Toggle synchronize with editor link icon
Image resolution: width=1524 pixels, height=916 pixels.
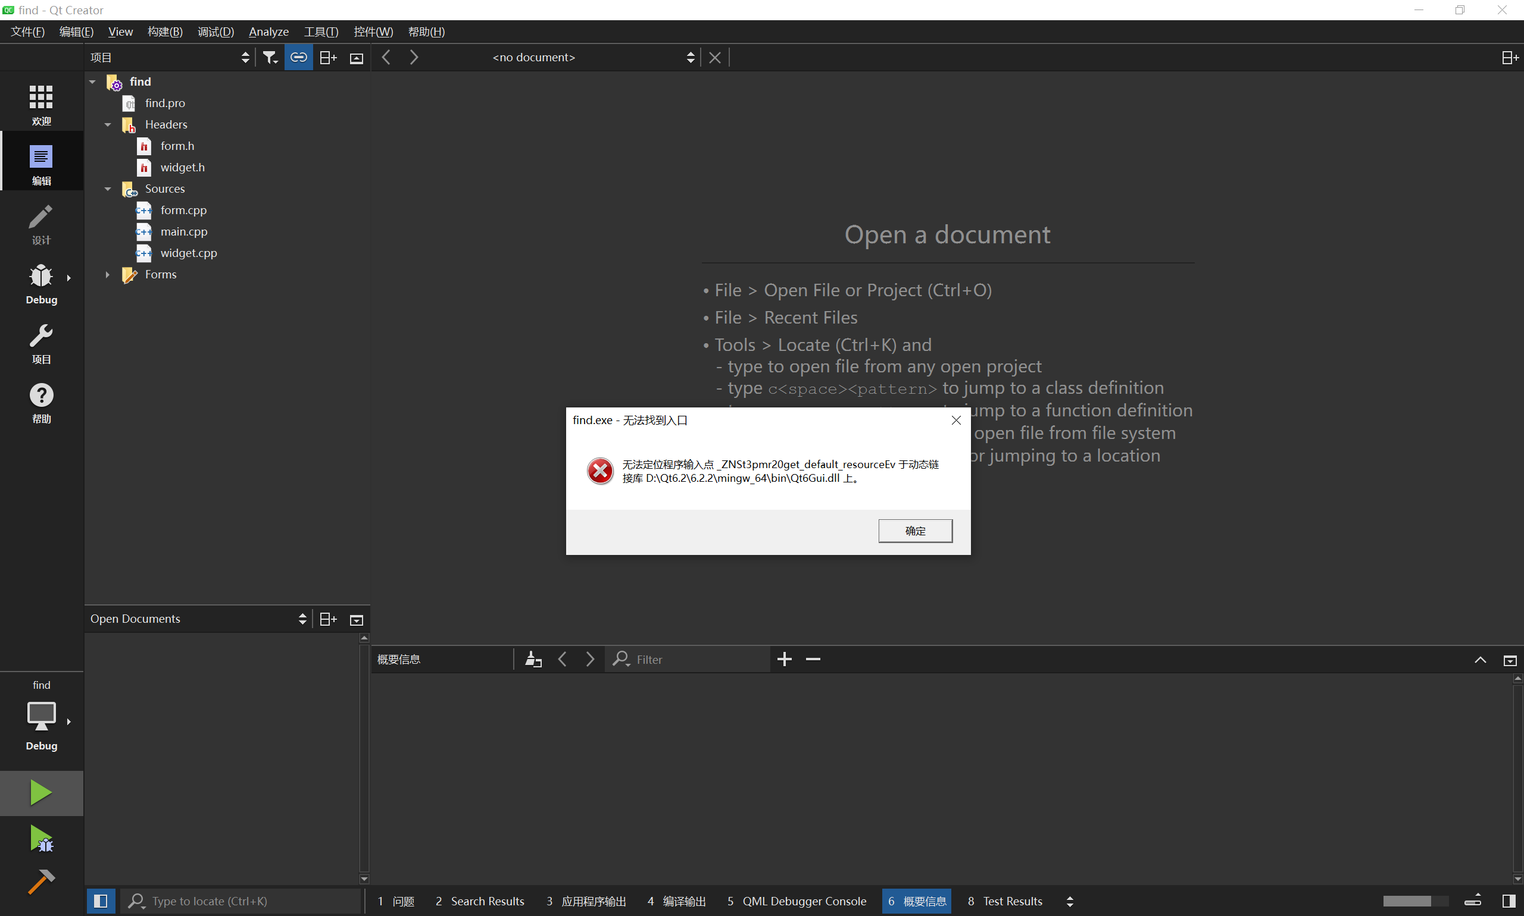click(x=298, y=58)
